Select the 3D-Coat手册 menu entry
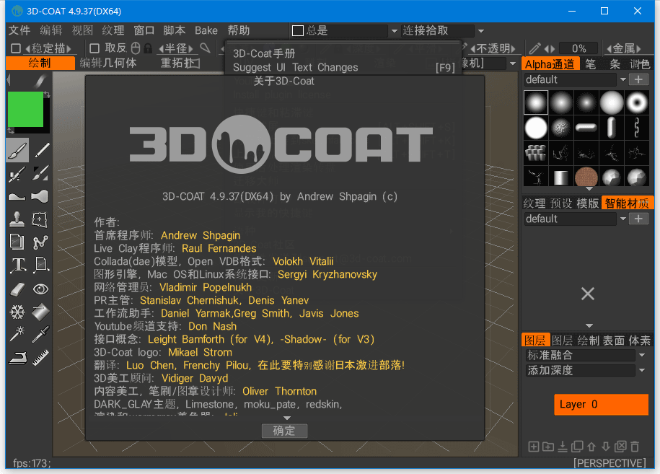Image resolution: width=660 pixels, height=474 pixels. (x=264, y=54)
